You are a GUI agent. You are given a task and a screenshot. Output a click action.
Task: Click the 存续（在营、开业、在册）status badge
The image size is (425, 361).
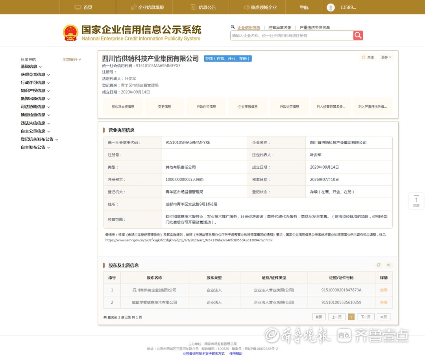coord(228,59)
